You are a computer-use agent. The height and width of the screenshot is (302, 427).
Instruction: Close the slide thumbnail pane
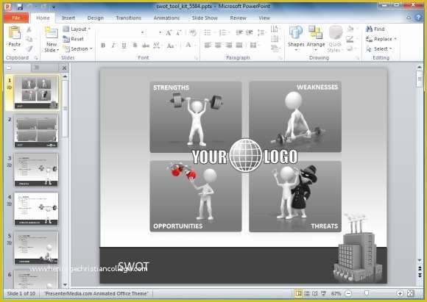pos(64,68)
